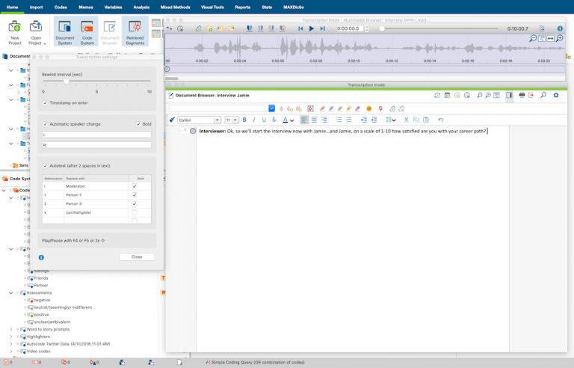Expand the Highlighters code
This screenshot has width=574, height=368.
pos(11,337)
